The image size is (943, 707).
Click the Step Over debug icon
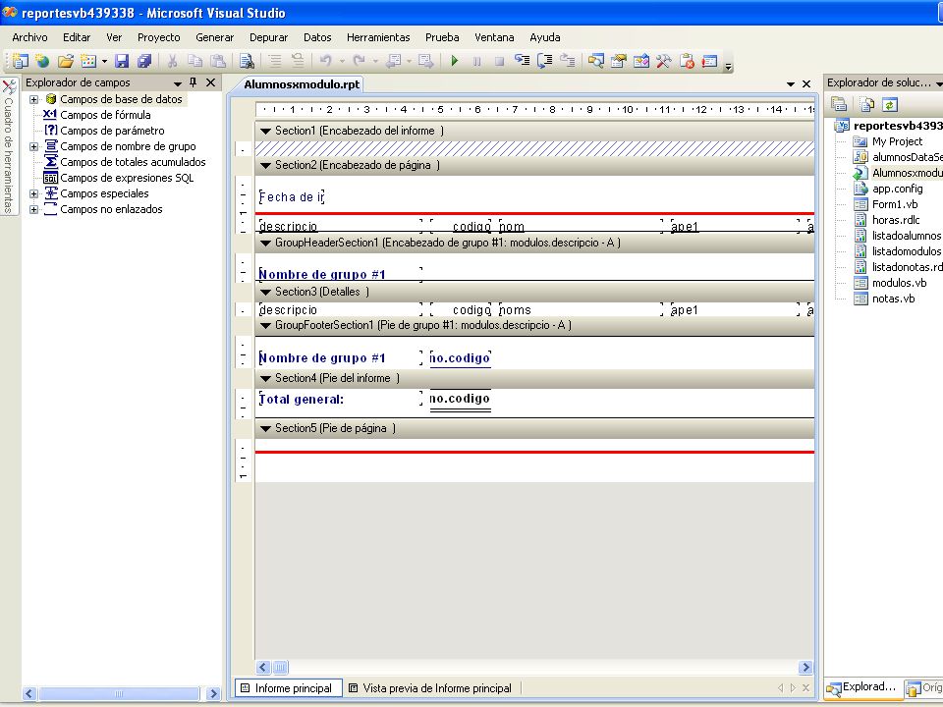click(545, 61)
